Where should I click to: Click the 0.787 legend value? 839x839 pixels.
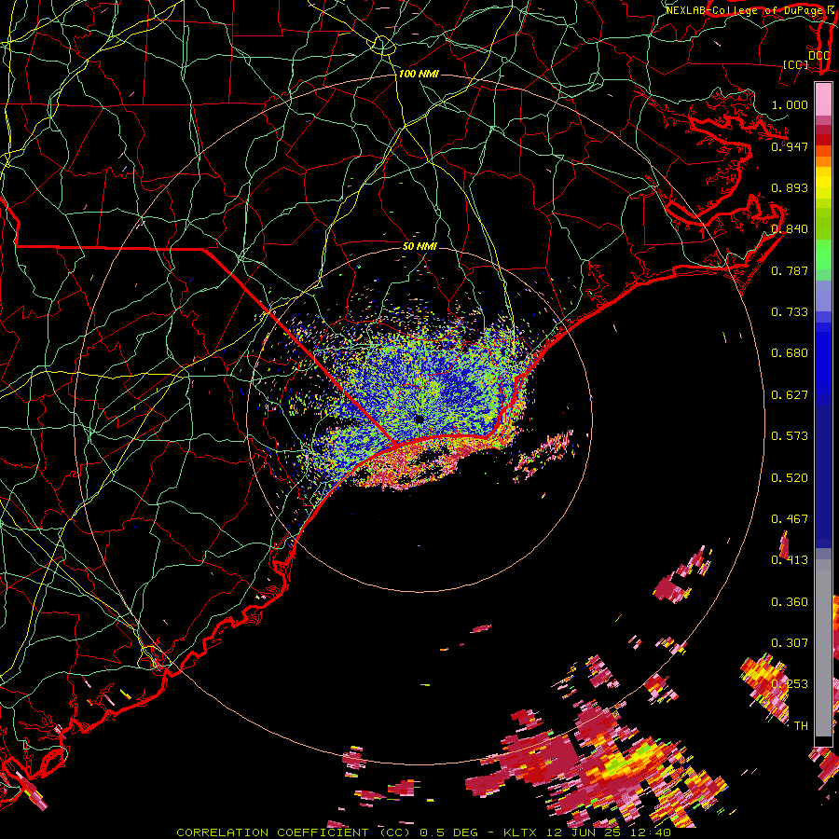790,270
